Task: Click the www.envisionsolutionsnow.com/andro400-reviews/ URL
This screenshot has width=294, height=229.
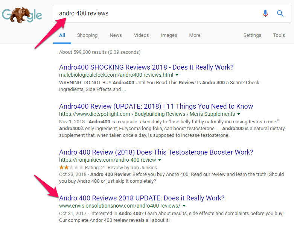Action: 120,206
